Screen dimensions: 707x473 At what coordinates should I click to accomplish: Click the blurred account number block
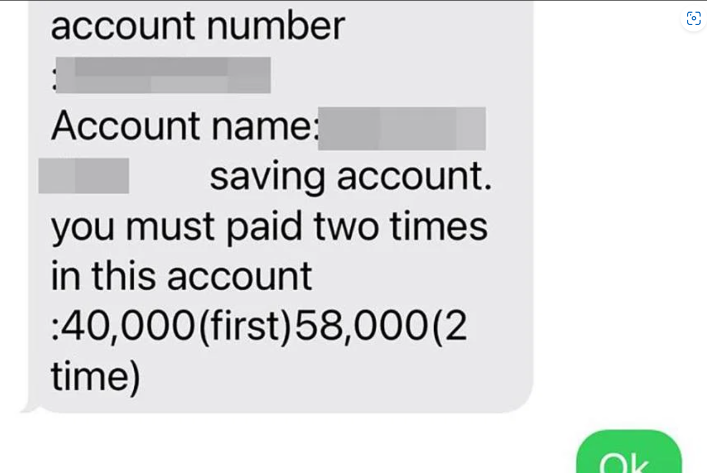(163, 75)
